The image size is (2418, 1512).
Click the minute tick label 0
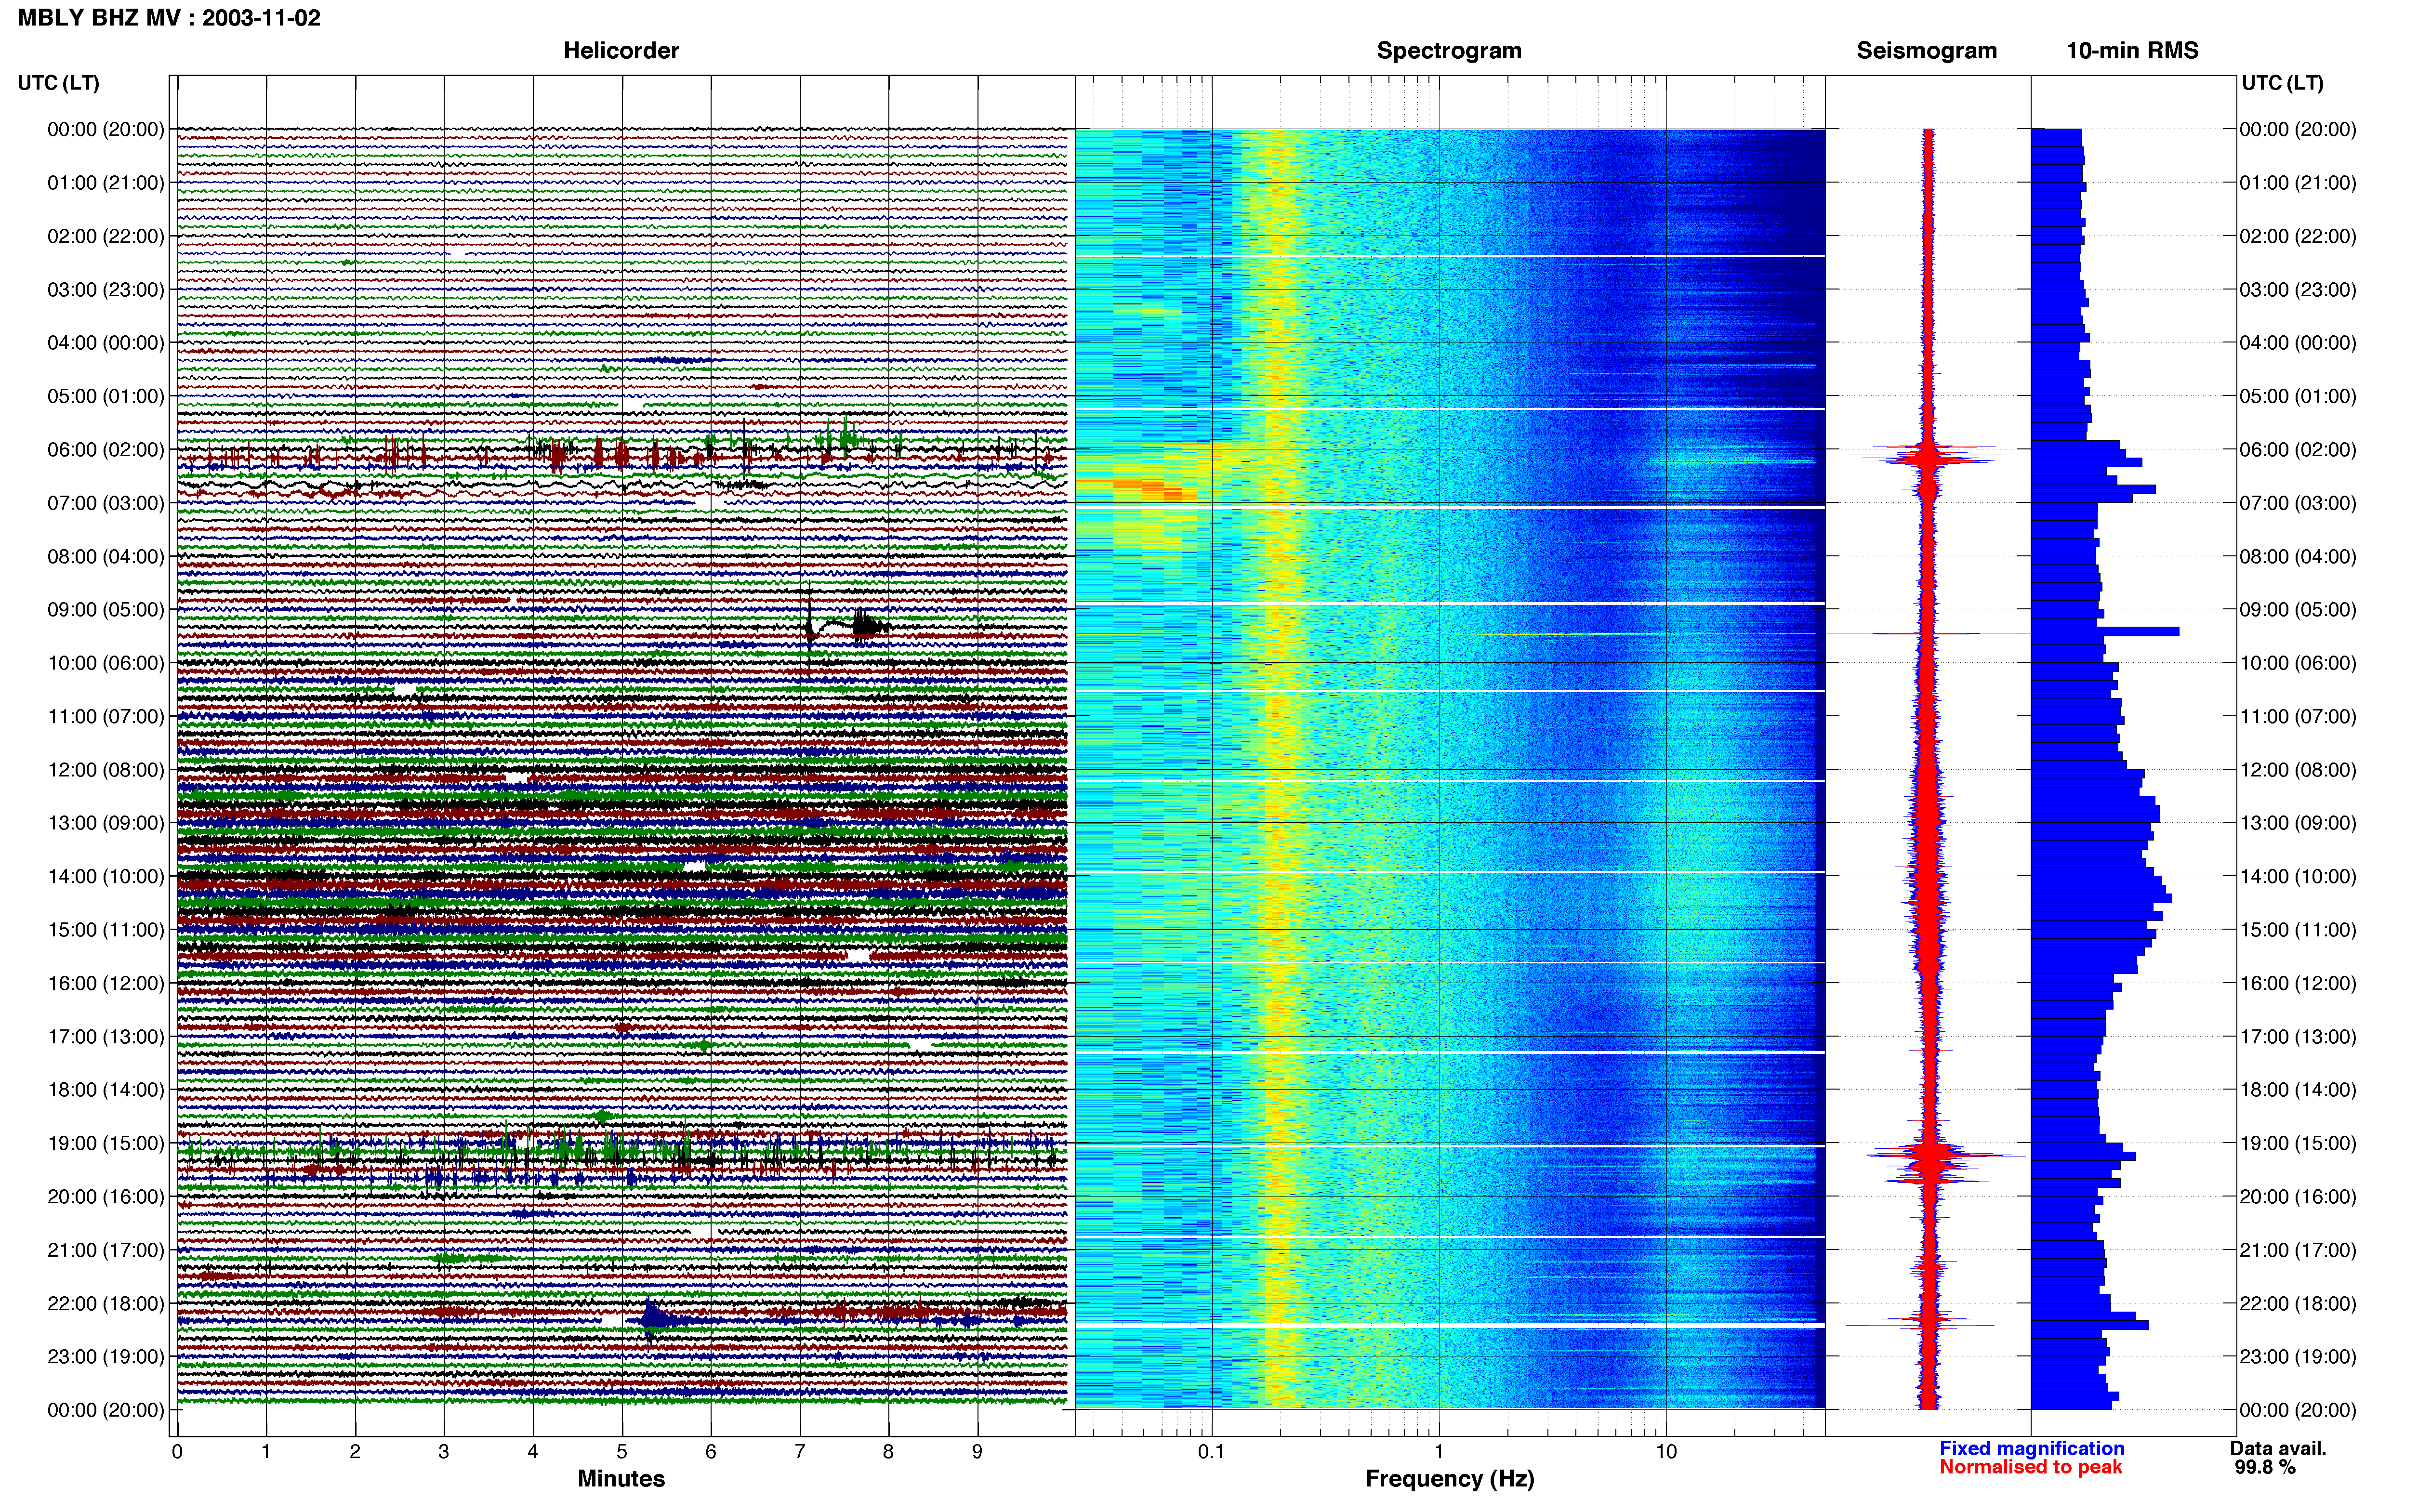[x=177, y=1452]
